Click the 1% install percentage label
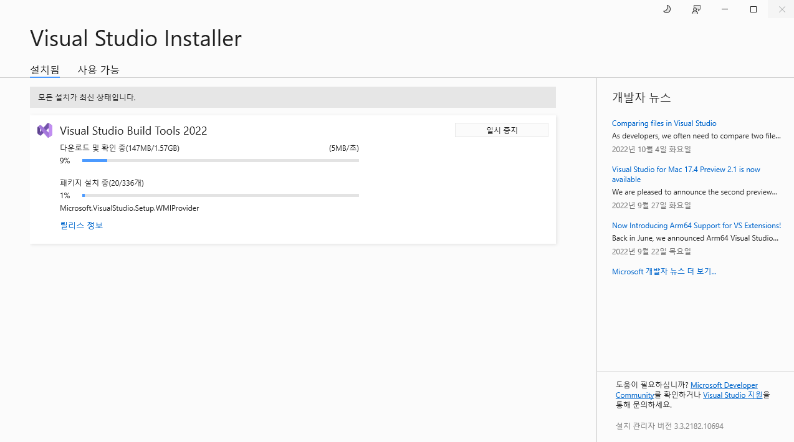Image resolution: width=794 pixels, height=442 pixels. click(65, 196)
